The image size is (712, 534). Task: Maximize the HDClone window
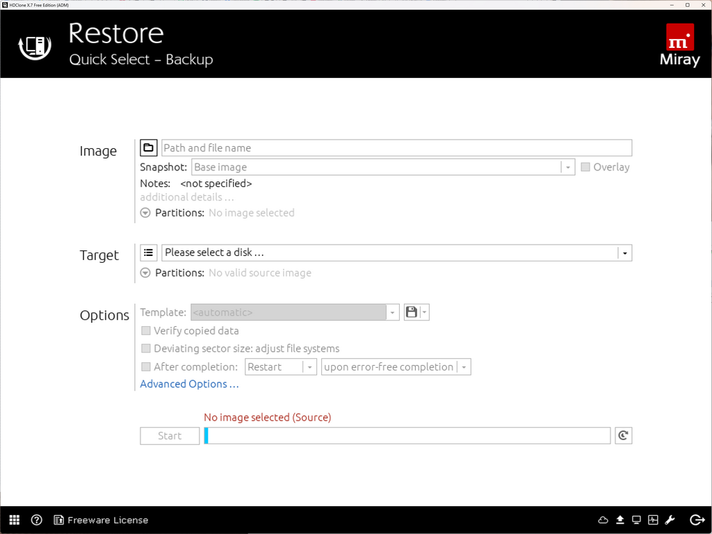point(688,5)
